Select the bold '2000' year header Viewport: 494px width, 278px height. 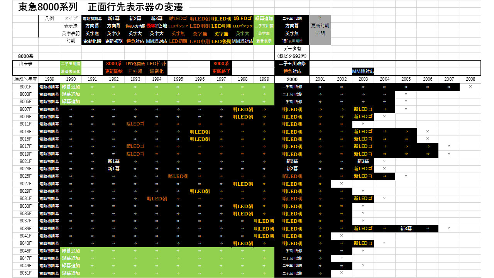(292, 79)
